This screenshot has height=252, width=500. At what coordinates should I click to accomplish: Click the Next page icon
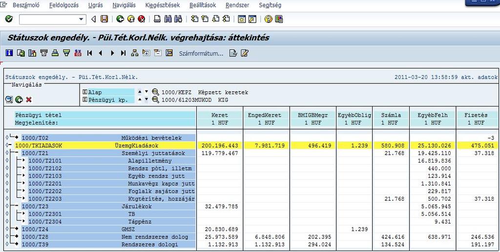click(215, 19)
